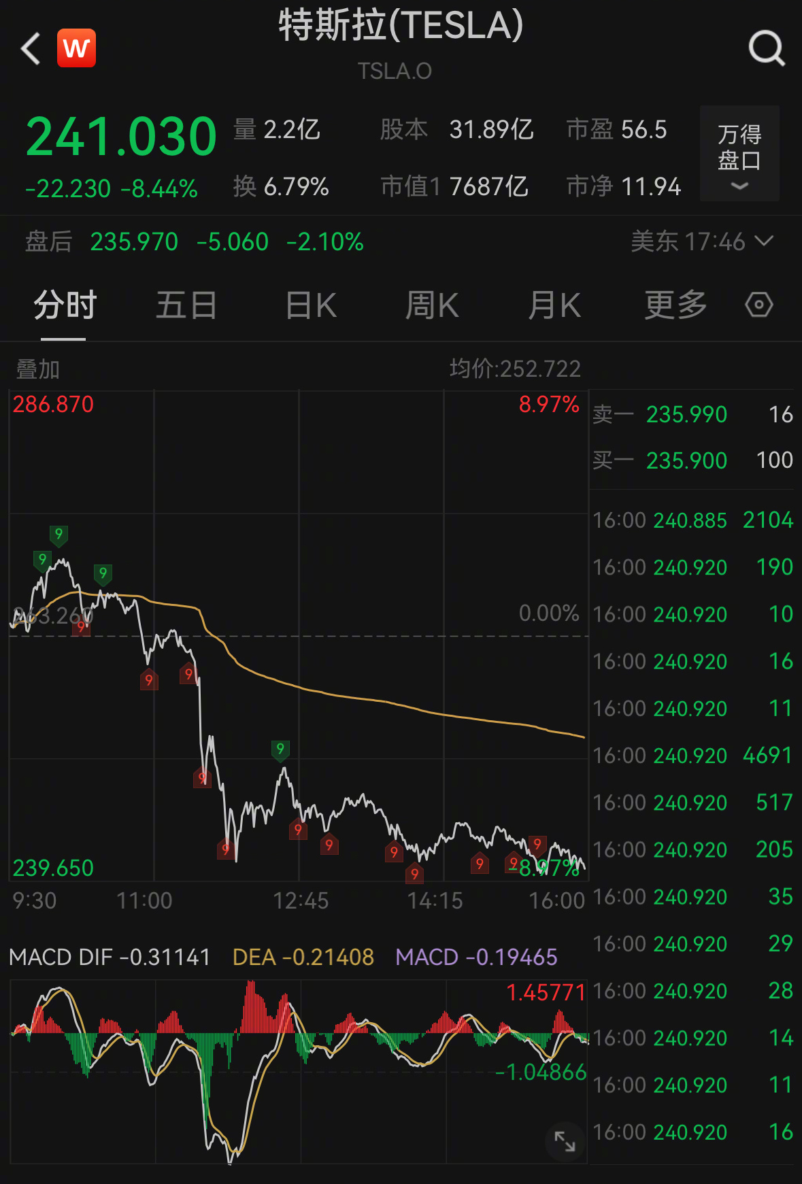Select the 日K chart tab
The image size is (802, 1184).
pyautogui.click(x=311, y=305)
